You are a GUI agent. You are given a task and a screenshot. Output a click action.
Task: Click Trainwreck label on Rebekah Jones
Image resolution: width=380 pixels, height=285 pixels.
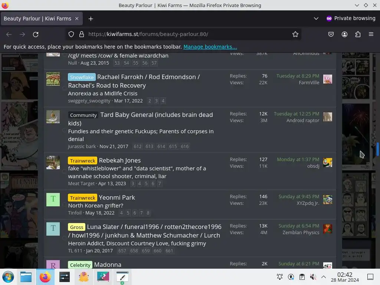pos(82,161)
